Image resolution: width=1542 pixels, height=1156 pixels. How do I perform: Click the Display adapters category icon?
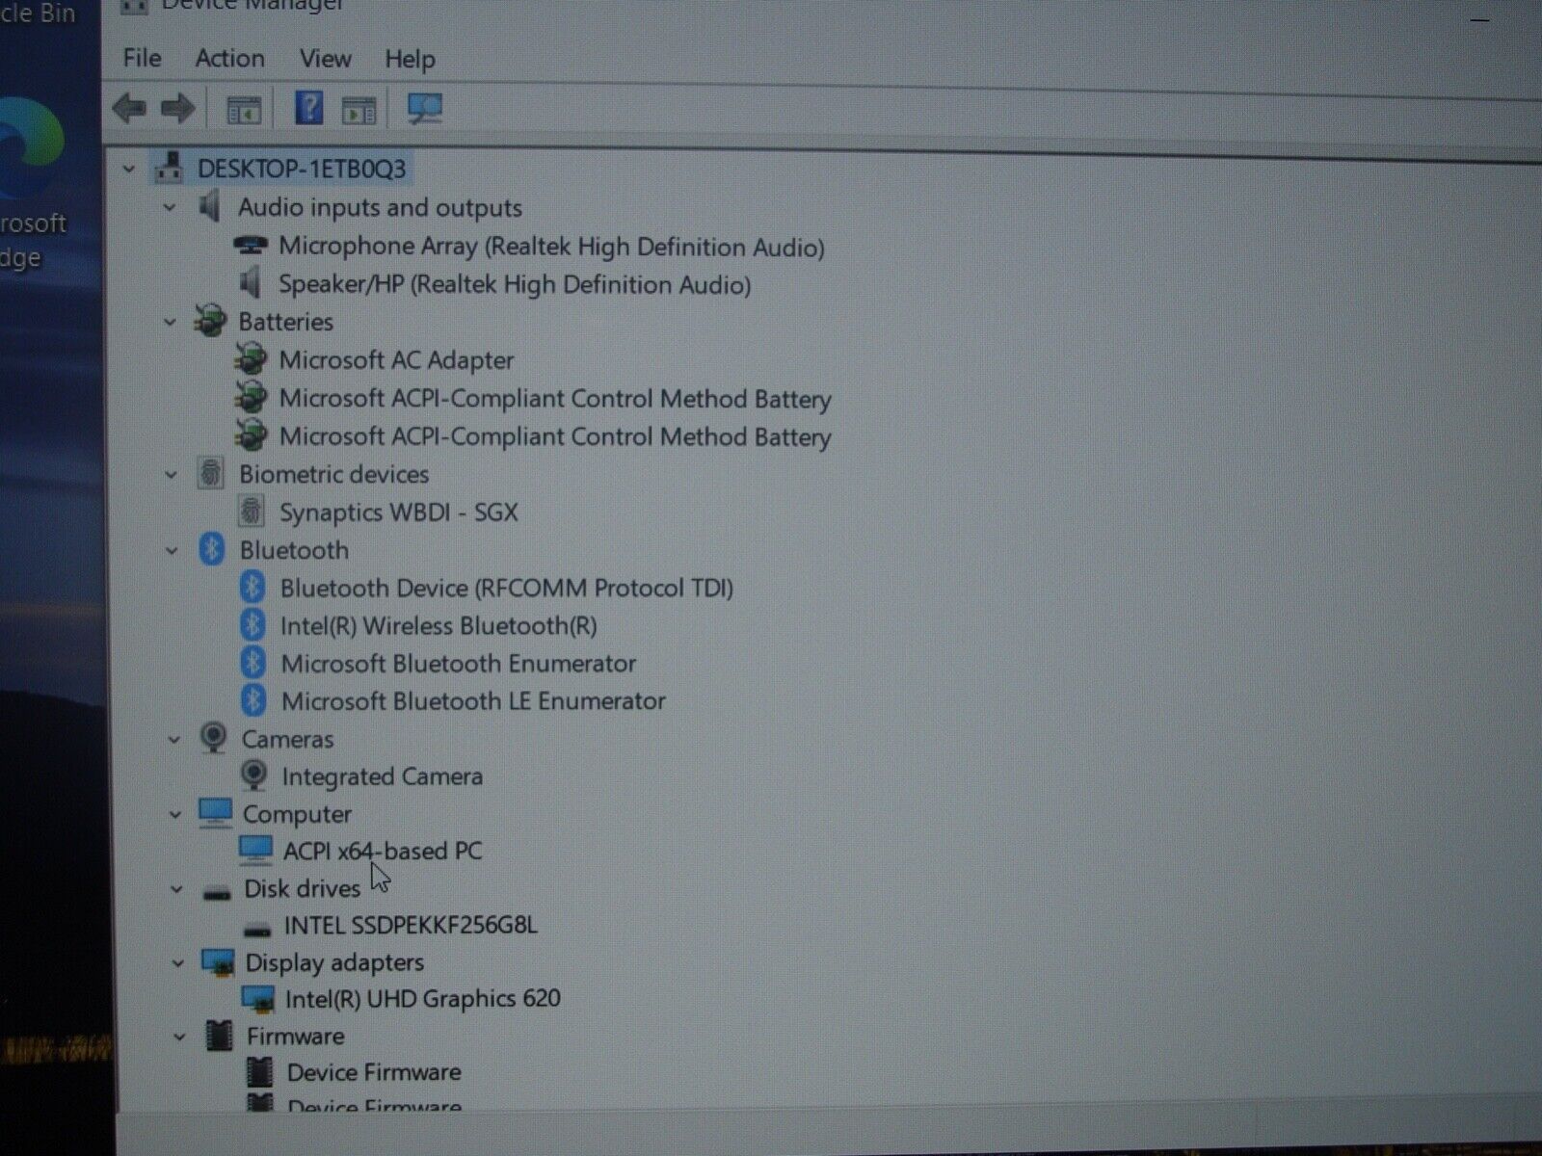pos(219,962)
